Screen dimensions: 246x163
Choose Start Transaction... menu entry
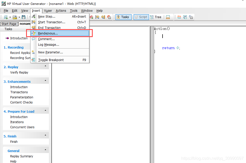click(60, 22)
